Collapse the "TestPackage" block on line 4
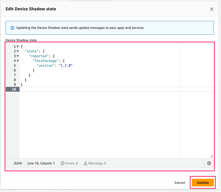This screenshot has height=192, width=221. point(18,61)
